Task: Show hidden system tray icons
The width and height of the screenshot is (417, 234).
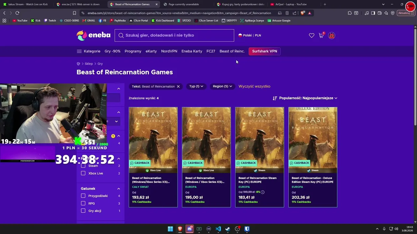Action: coord(377,229)
